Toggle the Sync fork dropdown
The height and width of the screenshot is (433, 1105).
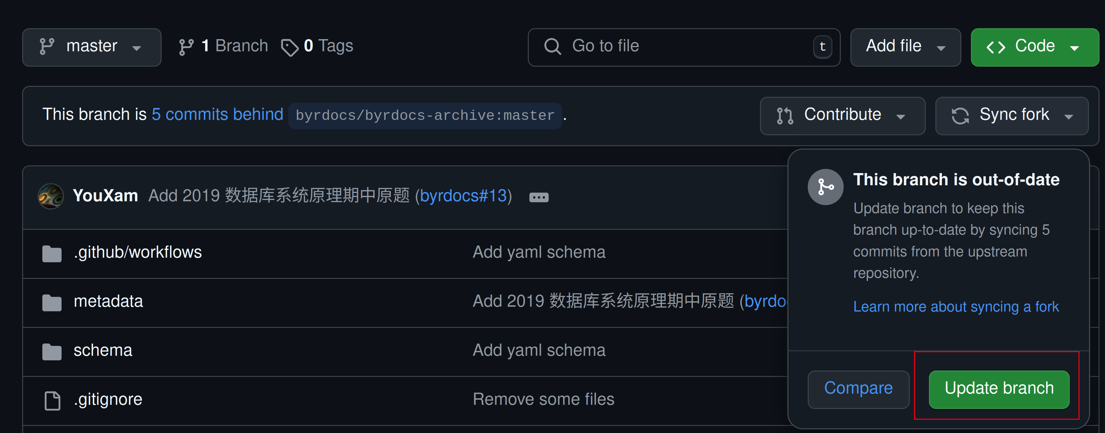[1011, 116]
